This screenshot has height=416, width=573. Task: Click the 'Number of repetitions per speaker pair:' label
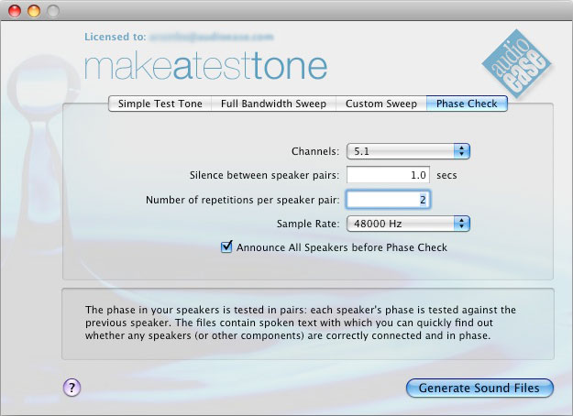coord(242,200)
